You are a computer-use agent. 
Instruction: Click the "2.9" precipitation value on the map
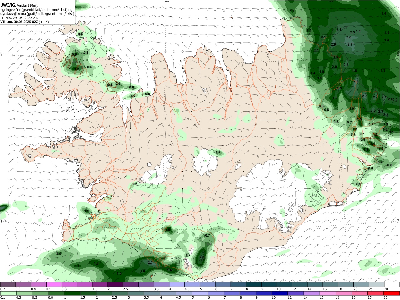pos(333,45)
